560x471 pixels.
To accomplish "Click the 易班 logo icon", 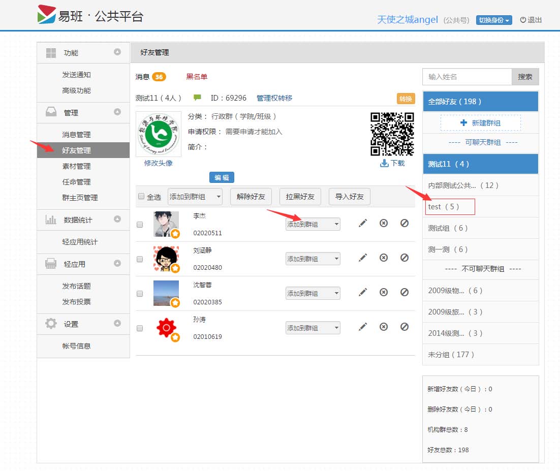I will [46, 14].
